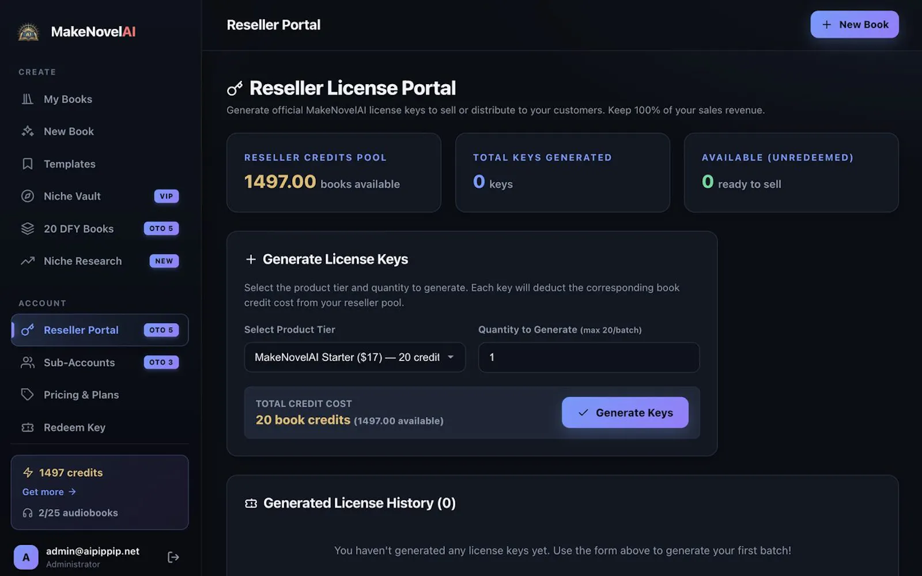Click the New Book button in header
Image resolution: width=922 pixels, height=576 pixels.
click(x=855, y=25)
